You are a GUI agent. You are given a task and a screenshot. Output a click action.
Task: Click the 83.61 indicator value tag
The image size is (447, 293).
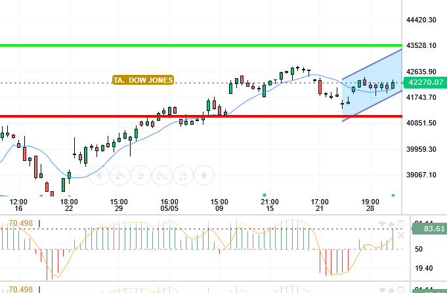pyautogui.click(x=430, y=229)
